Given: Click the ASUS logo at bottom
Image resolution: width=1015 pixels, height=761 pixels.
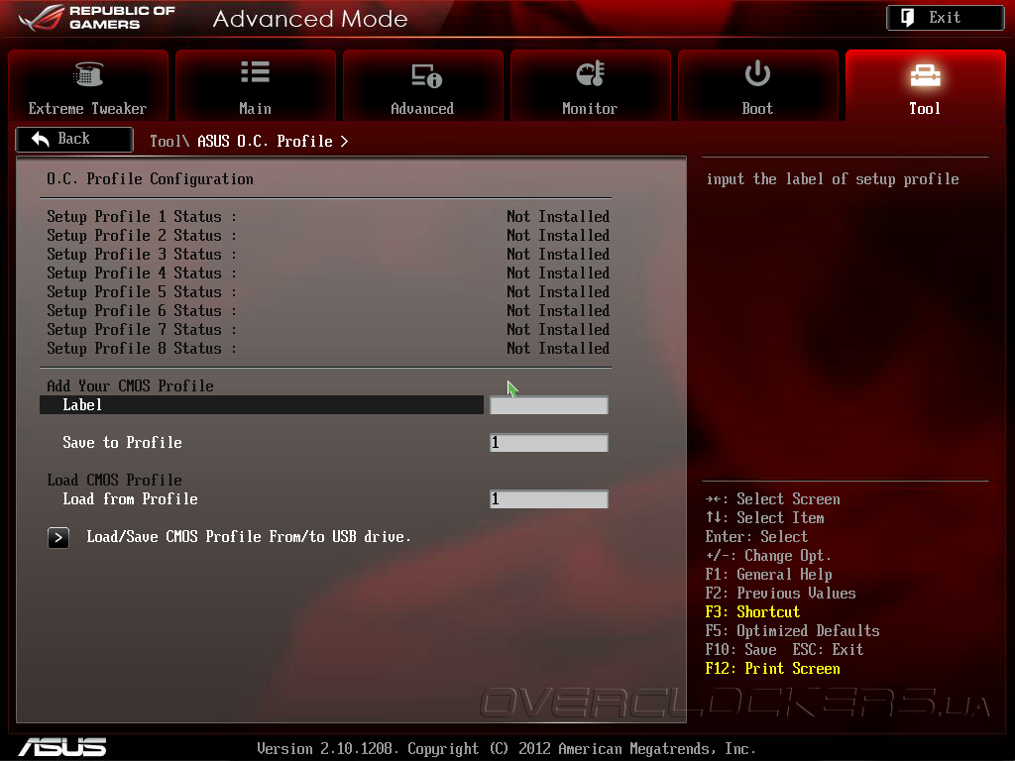Looking at the screenshot, I should pyautogui.click(x=62, y=747).
